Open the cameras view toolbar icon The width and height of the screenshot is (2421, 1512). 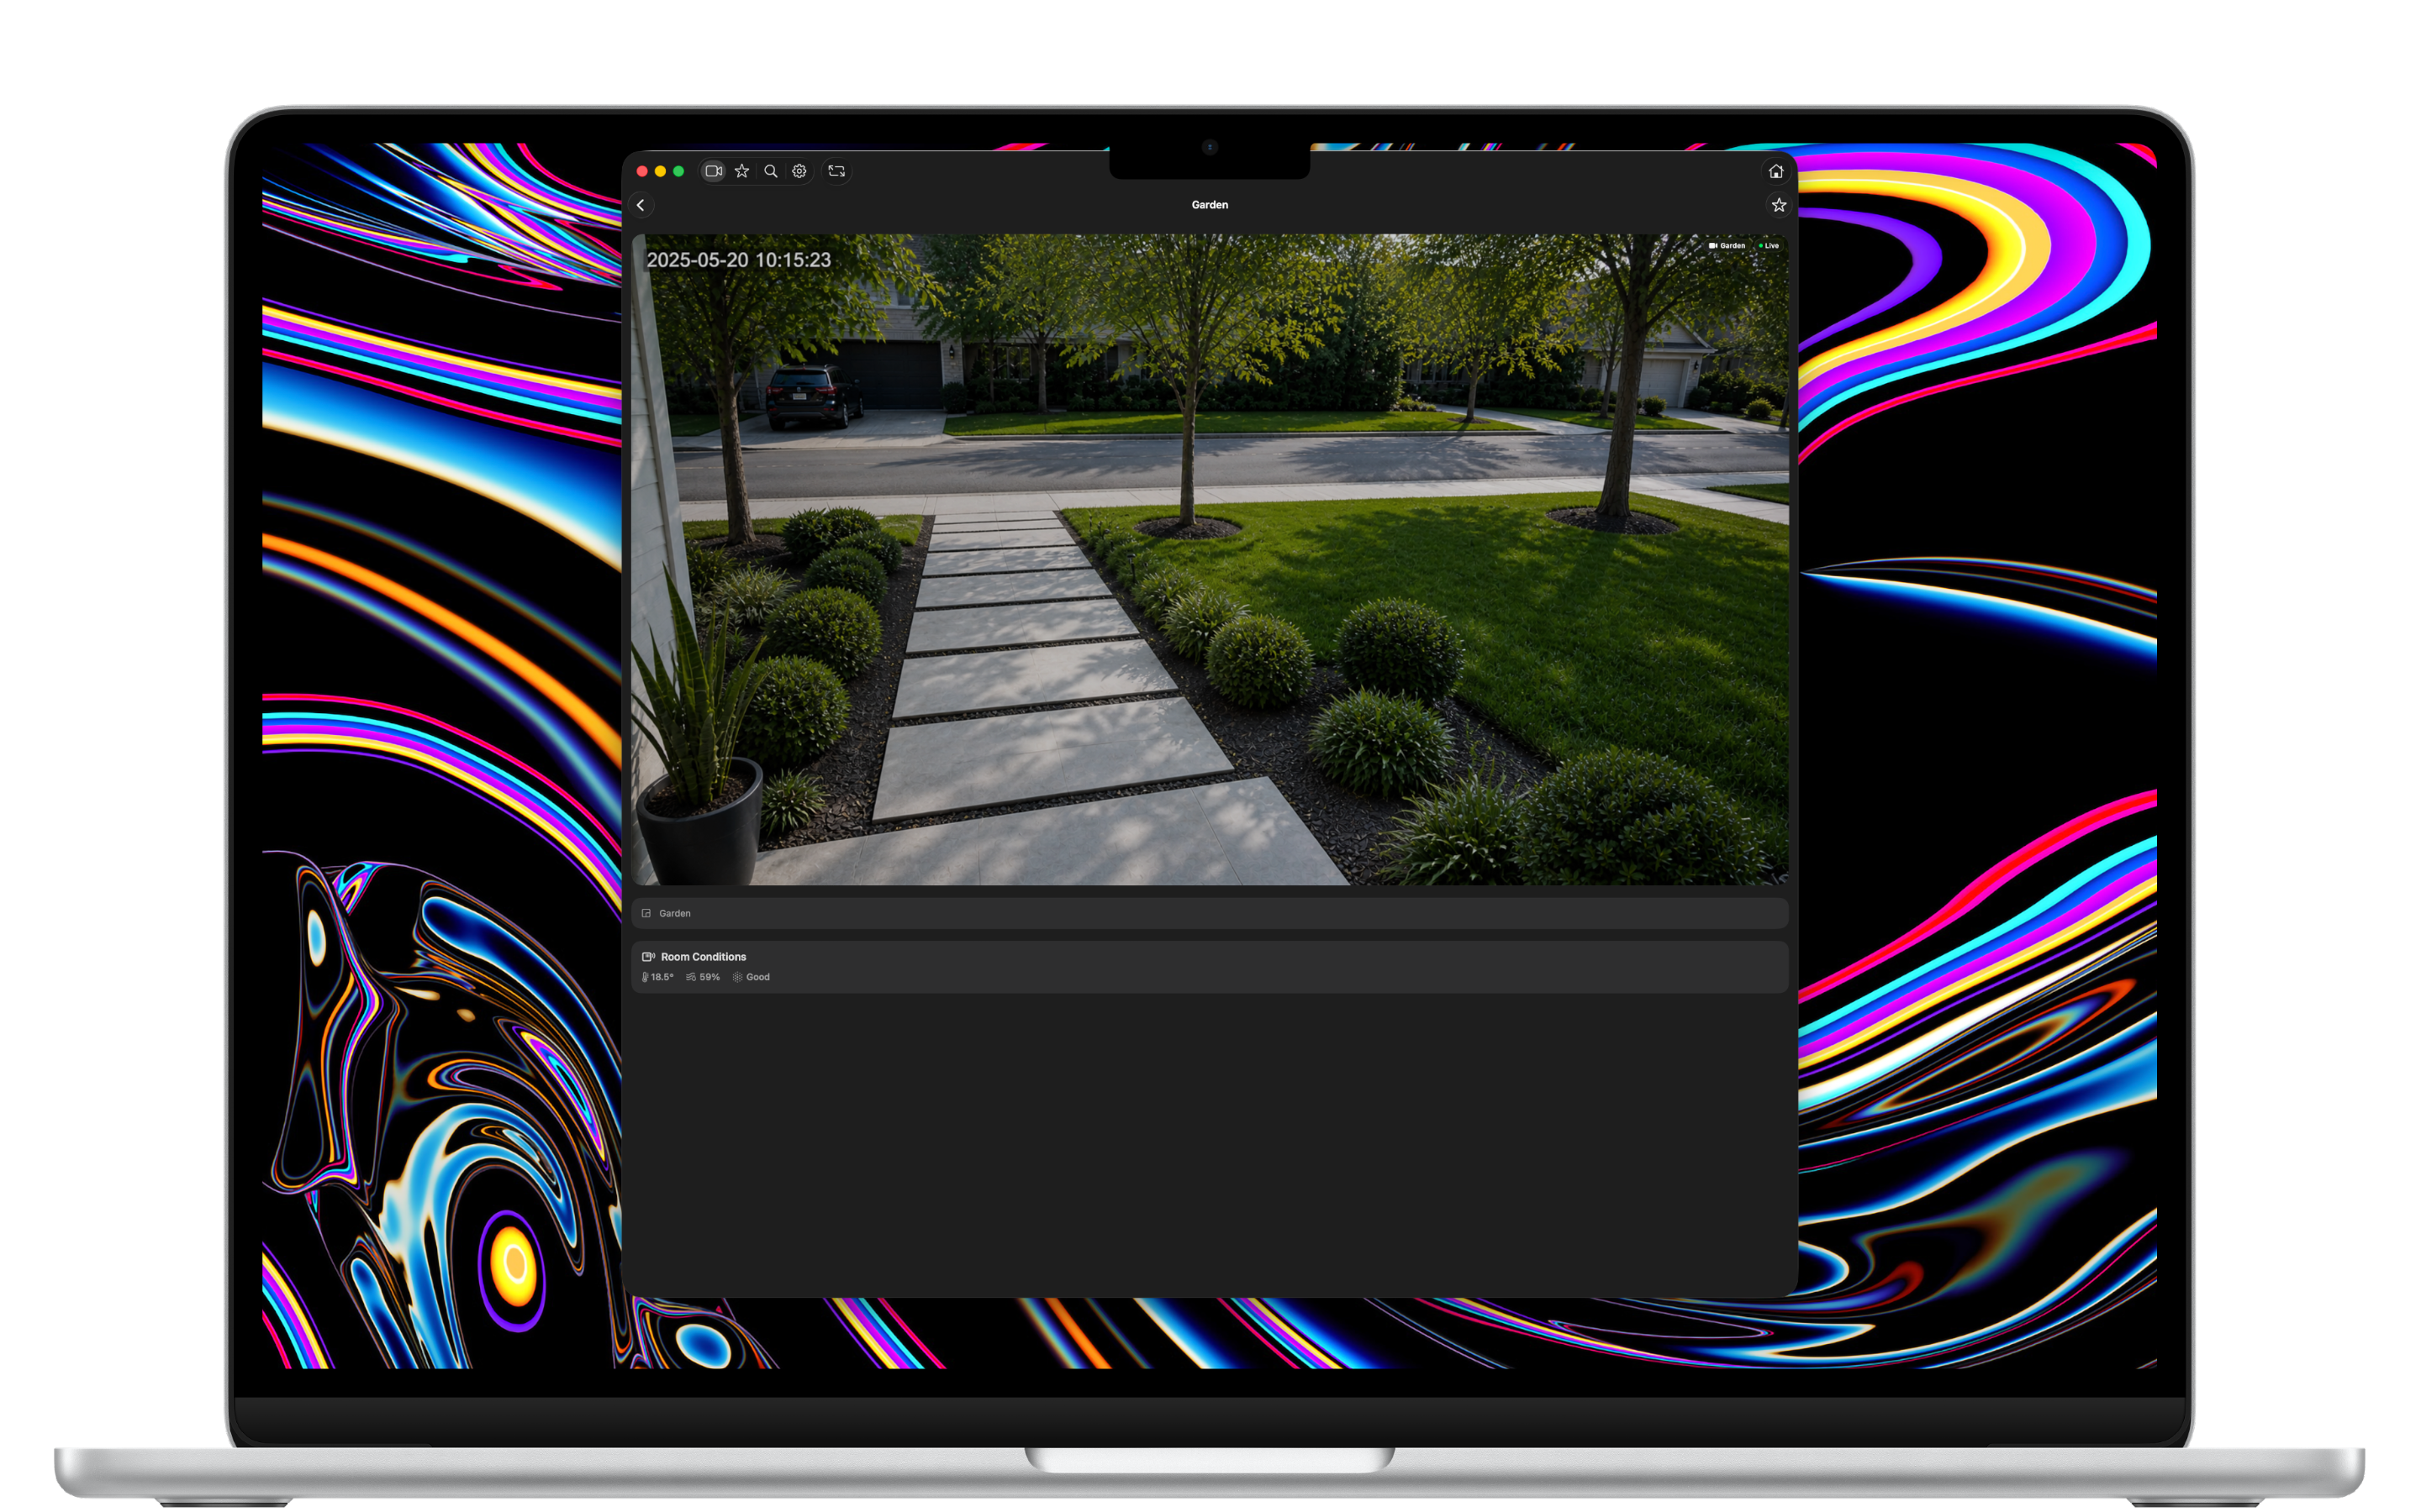714,171
